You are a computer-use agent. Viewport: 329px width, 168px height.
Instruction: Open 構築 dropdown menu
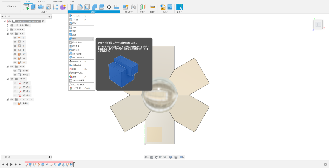click(143, 12)
